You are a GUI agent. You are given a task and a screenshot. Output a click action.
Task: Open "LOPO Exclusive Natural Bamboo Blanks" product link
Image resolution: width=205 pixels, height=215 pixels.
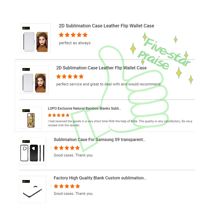coord(84,108)
